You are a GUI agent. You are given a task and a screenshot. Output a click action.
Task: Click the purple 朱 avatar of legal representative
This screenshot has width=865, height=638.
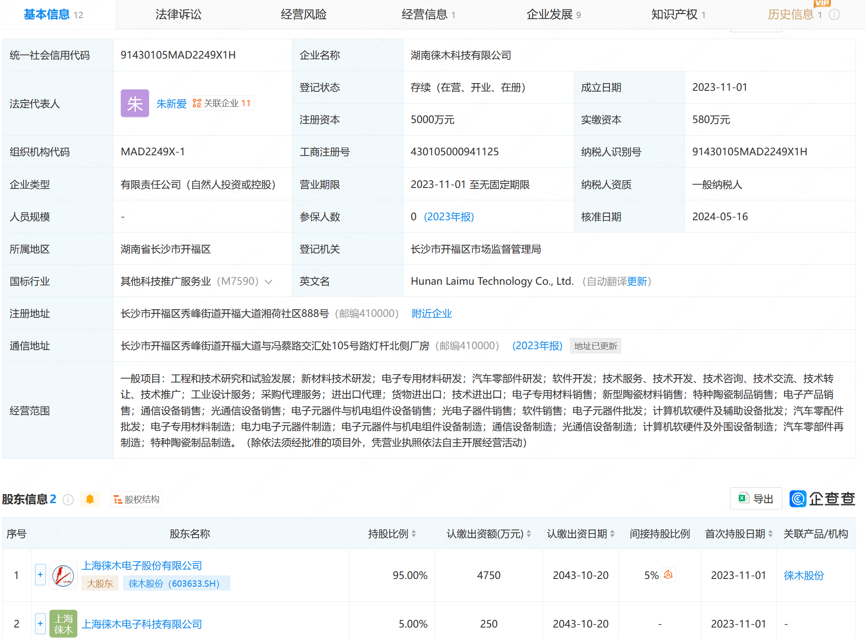(134, 104)
